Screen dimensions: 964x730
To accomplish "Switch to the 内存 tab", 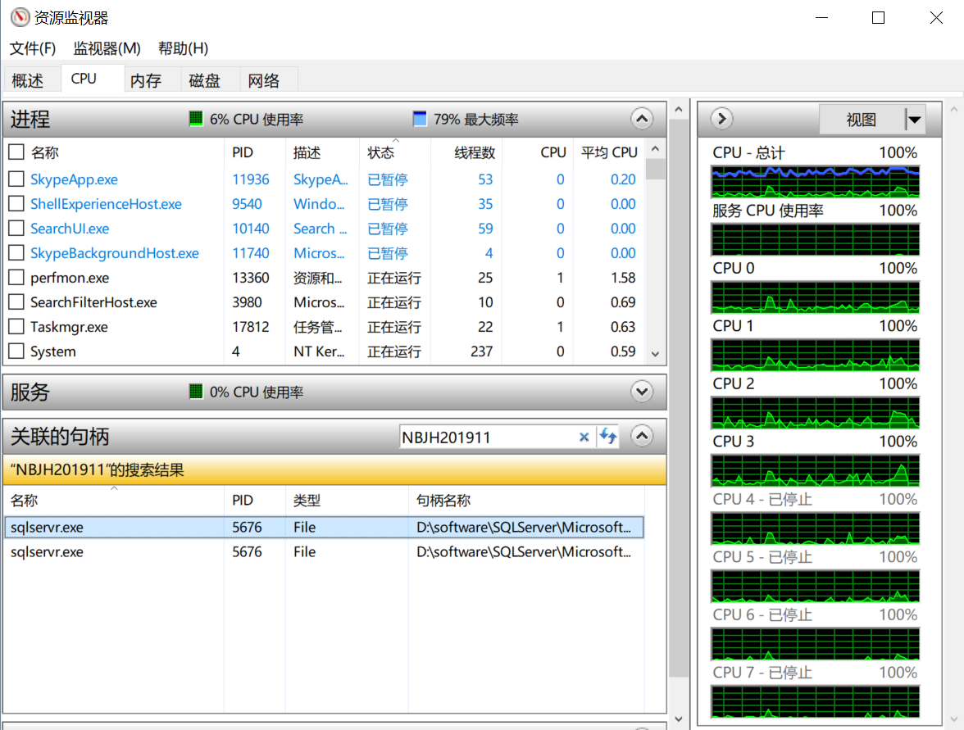I will click(146, 80).
